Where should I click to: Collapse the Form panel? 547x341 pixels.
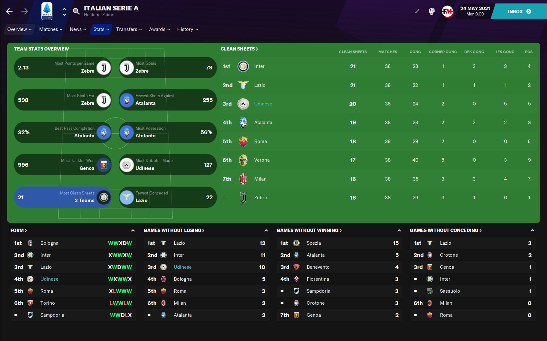click(133, 230)
